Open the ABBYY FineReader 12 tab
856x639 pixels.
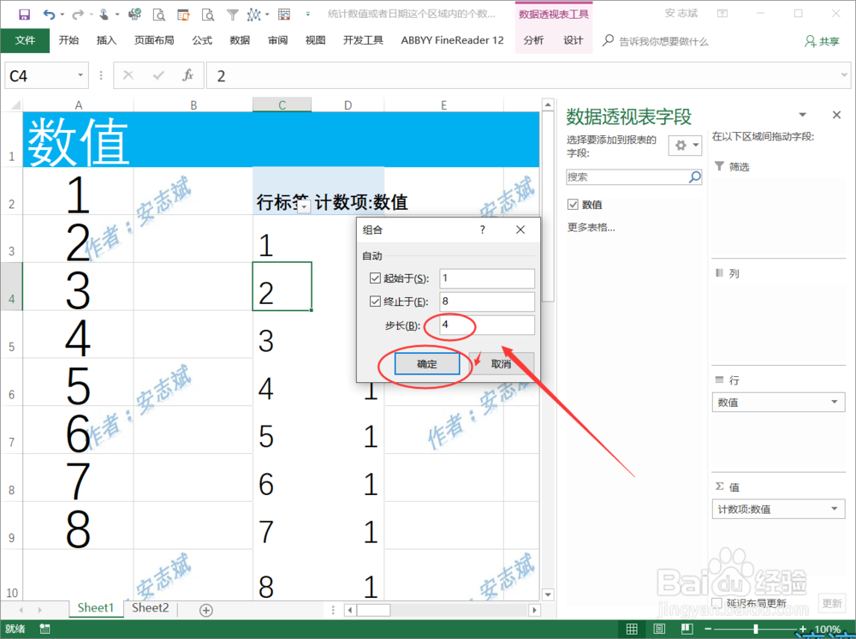click(x=453, y=40)
